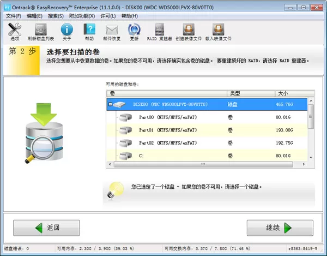Launch 邮件恢复 mail recovery icon
Viewport: 327px width, 256px height.
point(112,29)
